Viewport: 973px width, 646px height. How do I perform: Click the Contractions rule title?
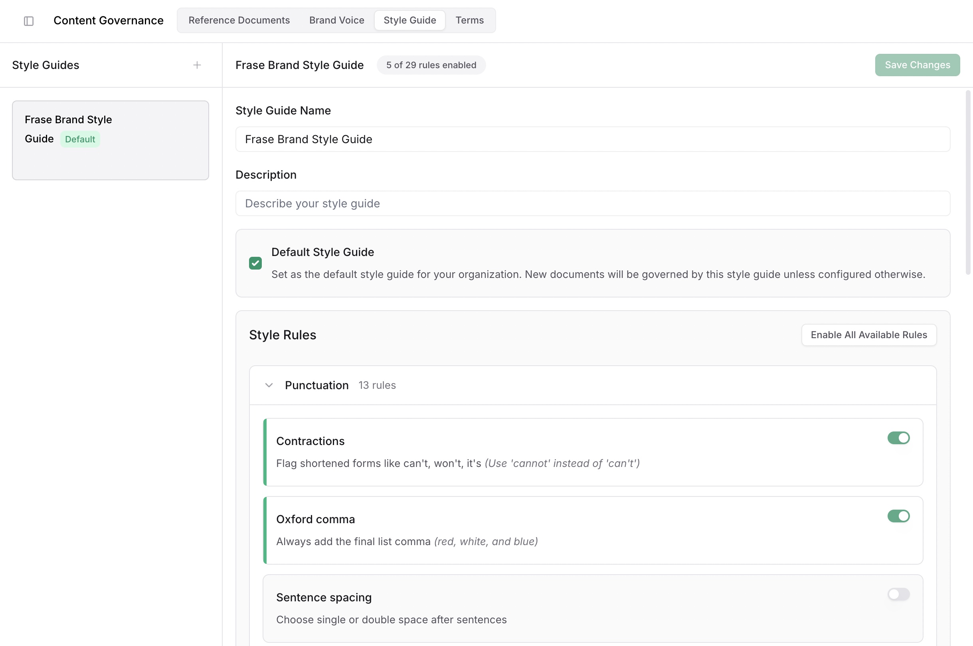pyautogui.click(x=310, y=441)
